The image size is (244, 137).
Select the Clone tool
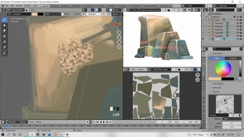click(x=4, y=36)
